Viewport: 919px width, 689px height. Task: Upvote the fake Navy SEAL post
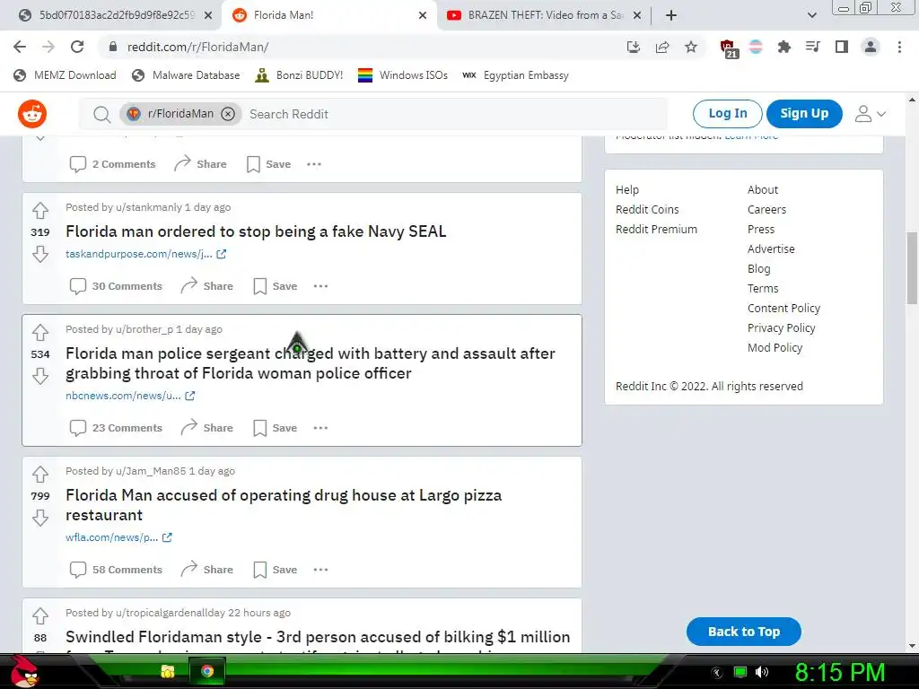40,210
